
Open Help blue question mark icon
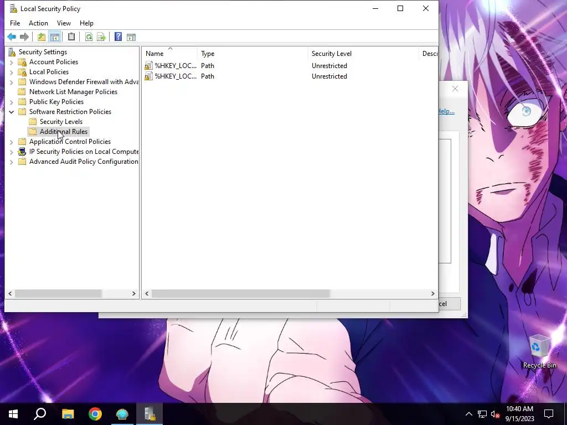click(118, 37)
